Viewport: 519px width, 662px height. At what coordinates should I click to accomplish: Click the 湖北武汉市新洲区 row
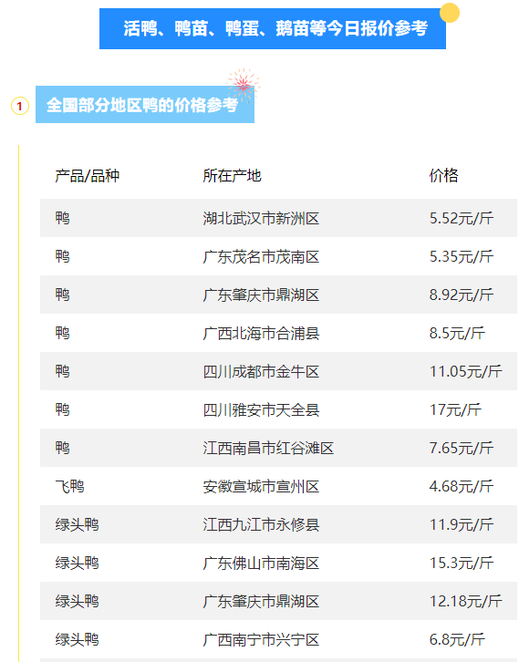(x=278, y=218)
